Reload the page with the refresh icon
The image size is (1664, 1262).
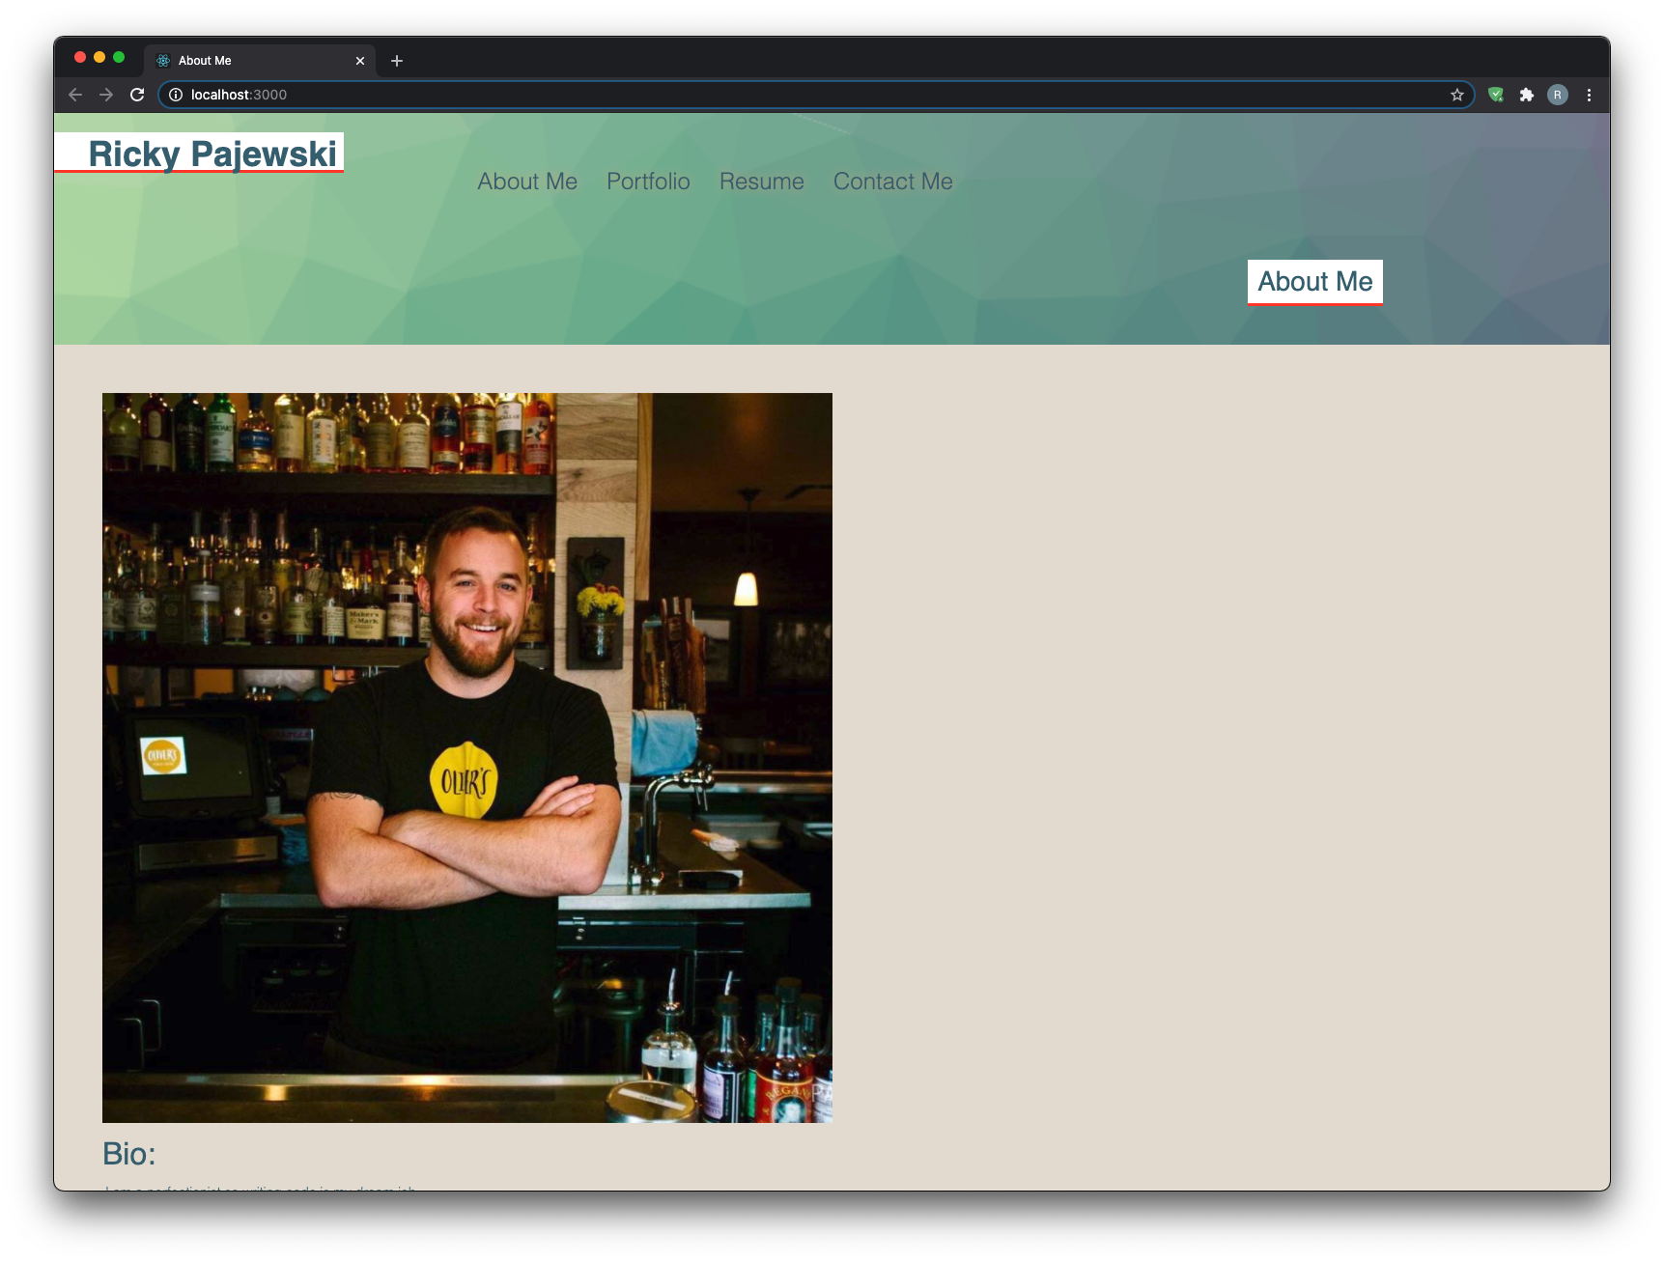137,95
